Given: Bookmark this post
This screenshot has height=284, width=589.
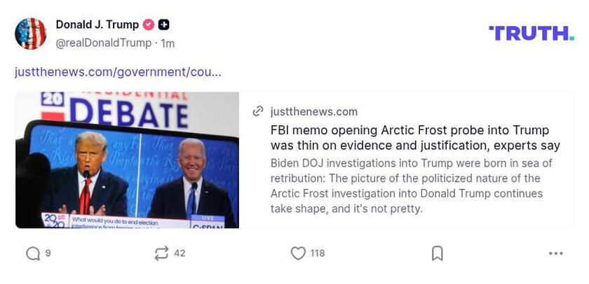Looking at the screenshot, I should pos(437,253).
